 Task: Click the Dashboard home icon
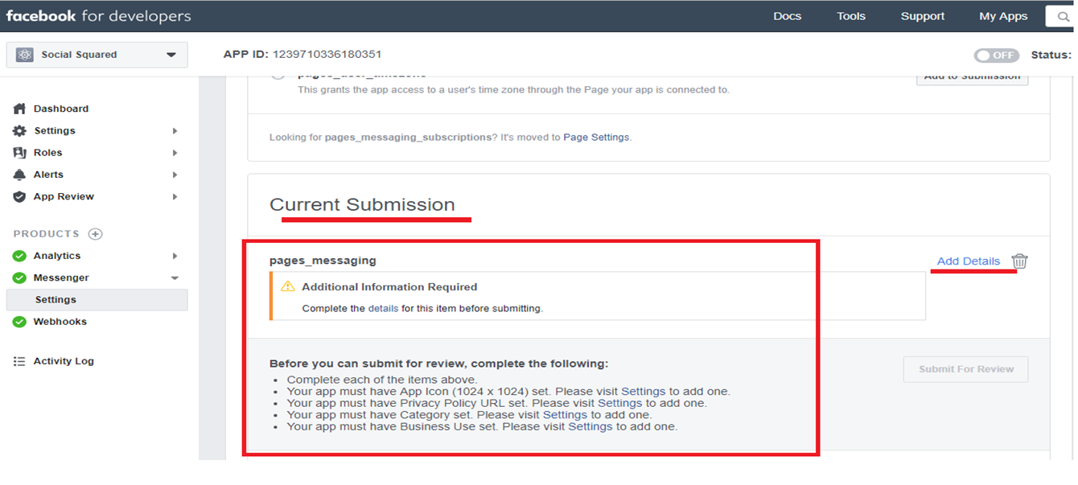(20, 109)
